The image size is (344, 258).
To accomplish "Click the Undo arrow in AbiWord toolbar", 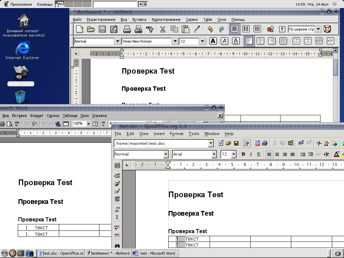I will click(210, 29).
